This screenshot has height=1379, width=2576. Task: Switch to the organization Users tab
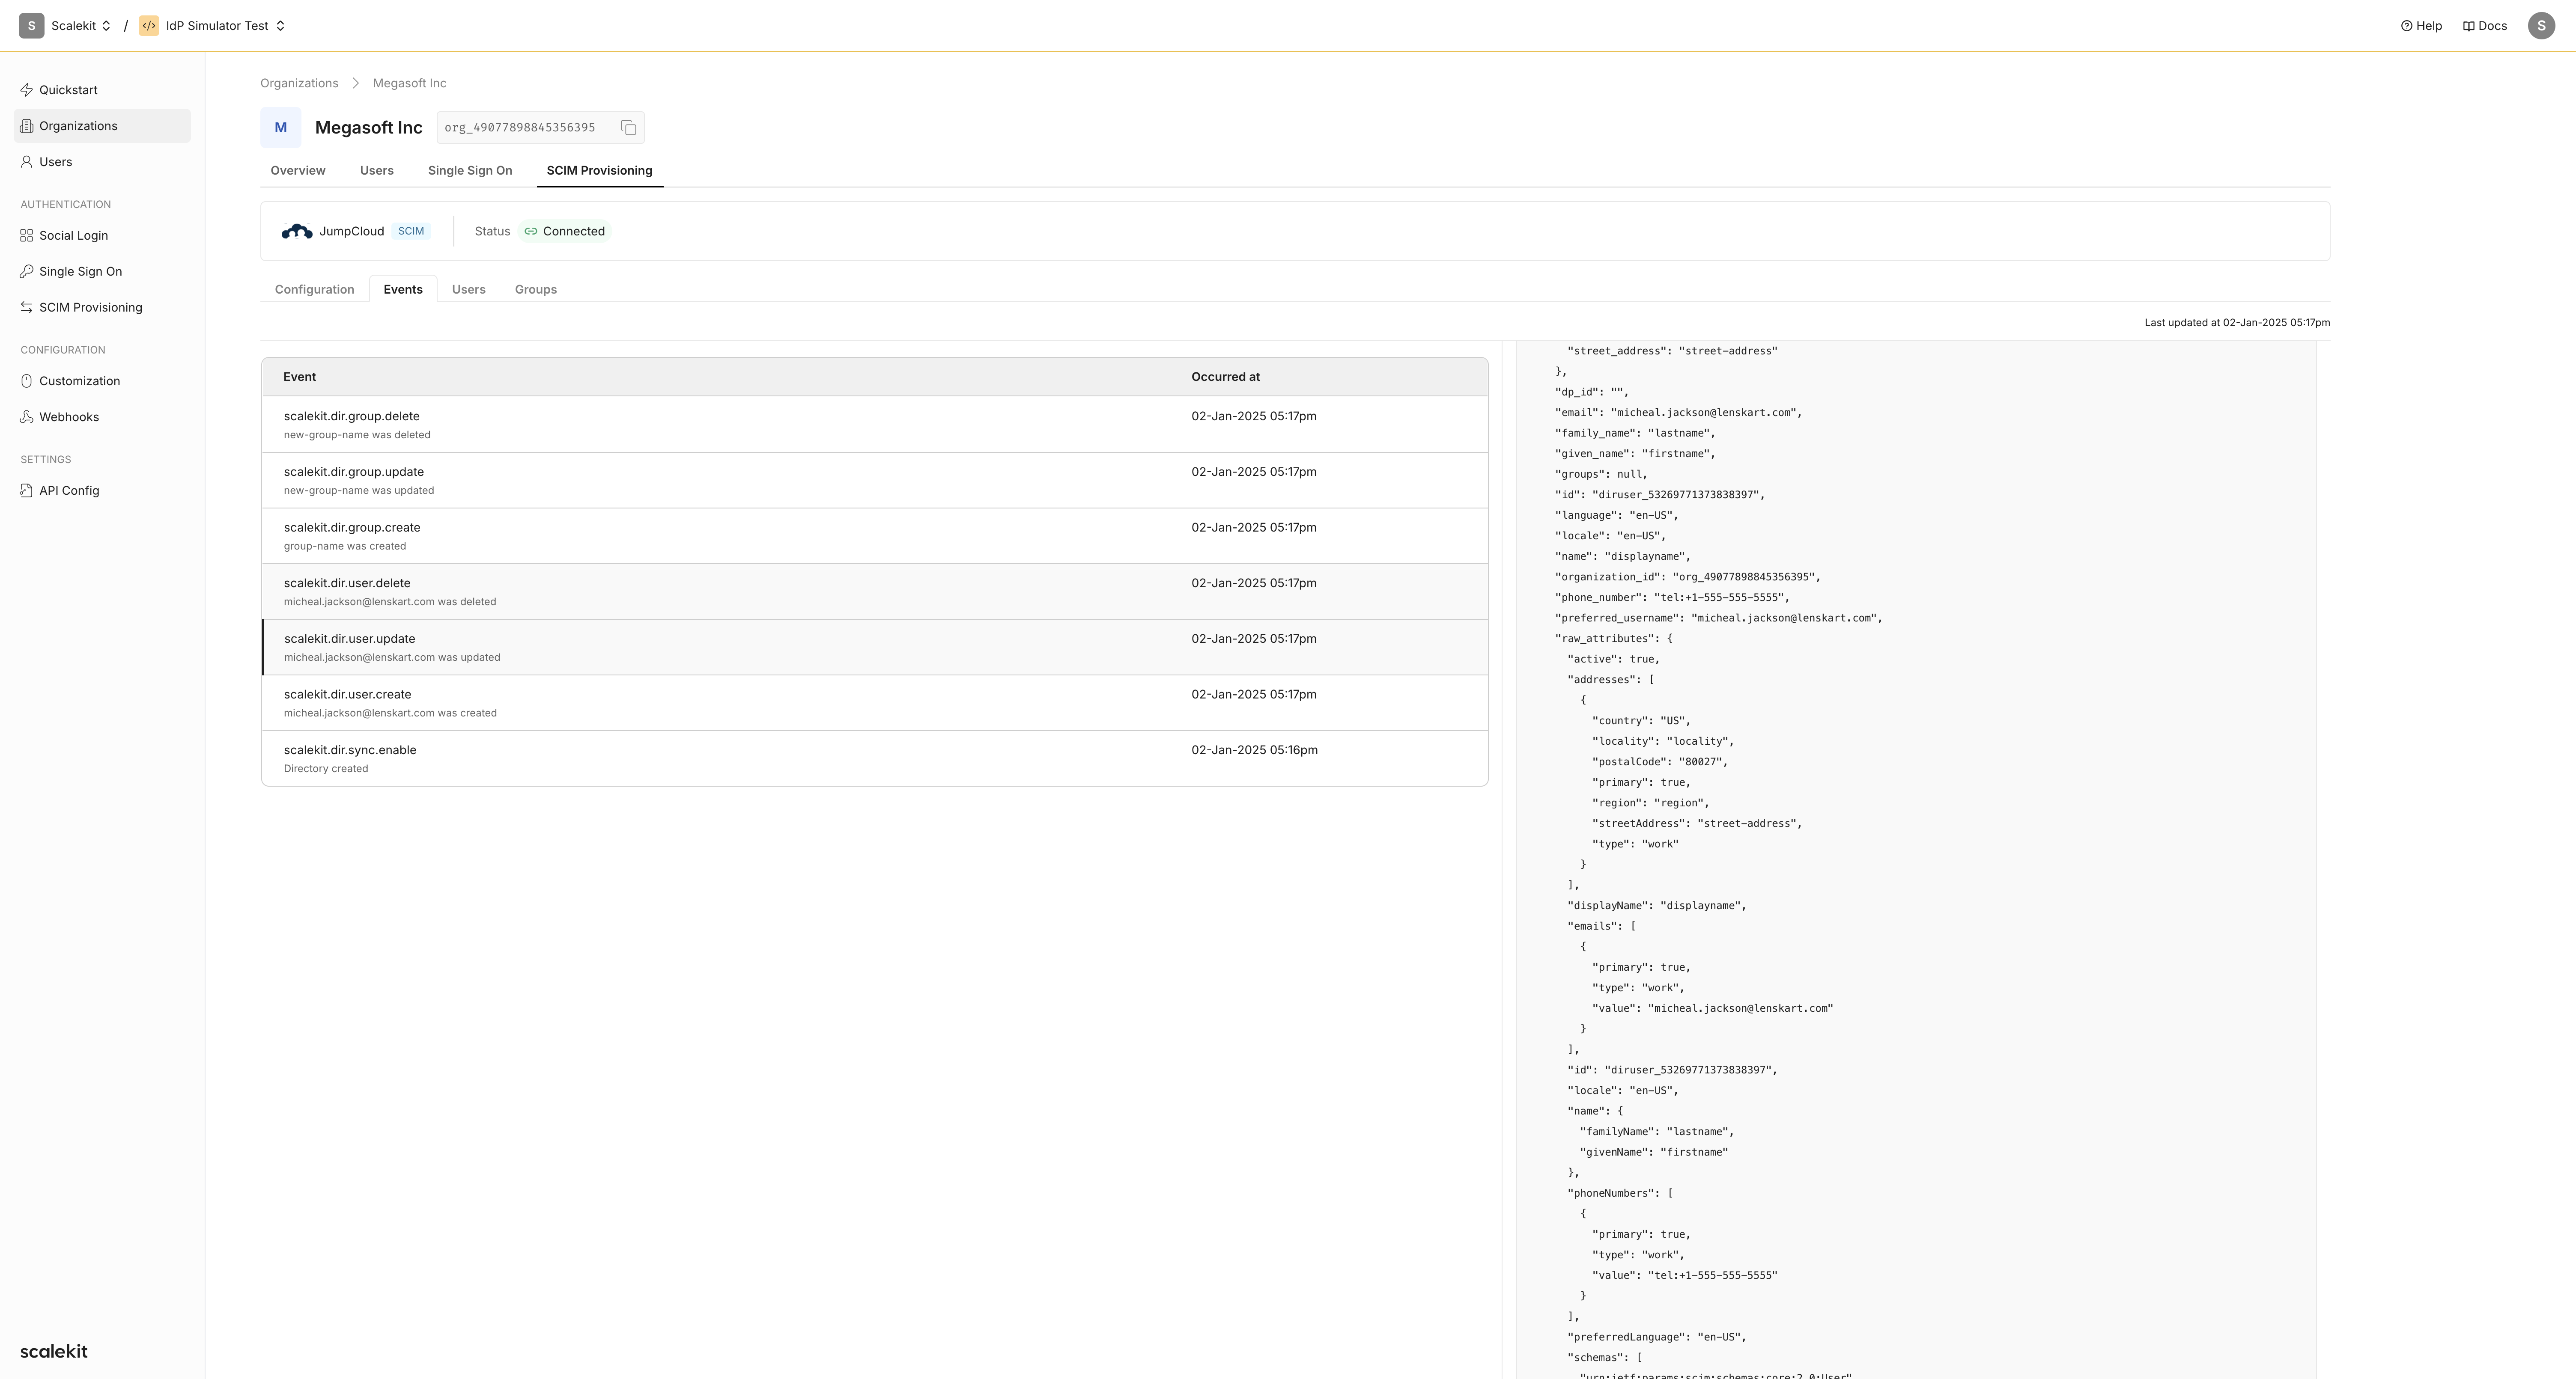click(377, 171)
